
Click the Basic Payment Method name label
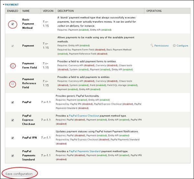click(x=28, y=24)
